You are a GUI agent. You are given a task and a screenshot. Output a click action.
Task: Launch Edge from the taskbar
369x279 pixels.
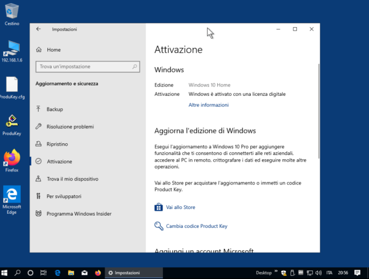(57, 273)
